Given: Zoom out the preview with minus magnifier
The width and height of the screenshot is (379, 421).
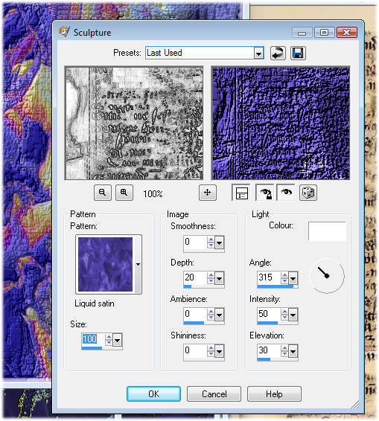Looking at the screenshot, I should point(103,193).
